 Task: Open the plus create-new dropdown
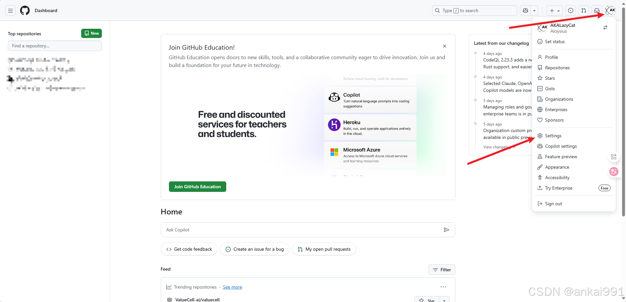[555, 10]
